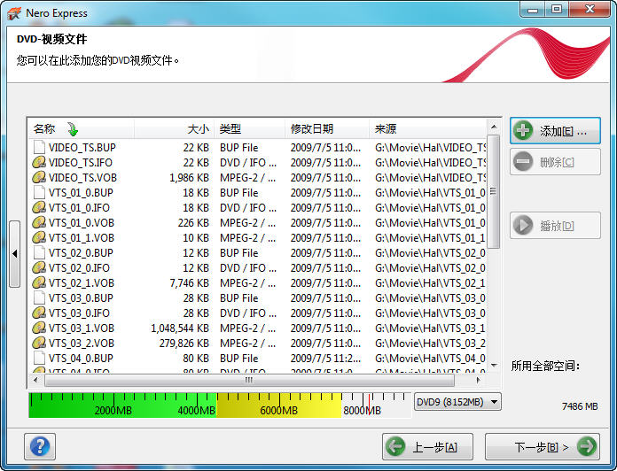
Task: Click the disc icon of VTS_02_0.IFO
Action: click(x=39, y=267)
